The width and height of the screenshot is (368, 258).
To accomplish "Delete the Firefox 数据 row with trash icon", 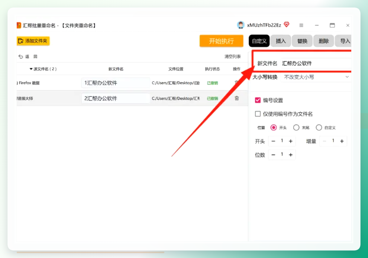I will point(236,82).
